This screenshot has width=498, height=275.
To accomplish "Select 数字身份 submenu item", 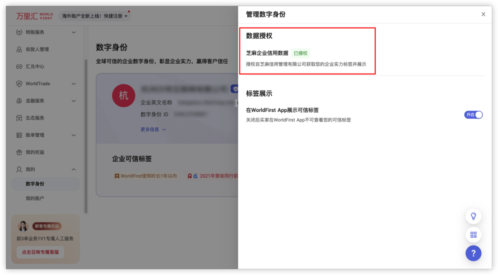I will coord(46,184).
